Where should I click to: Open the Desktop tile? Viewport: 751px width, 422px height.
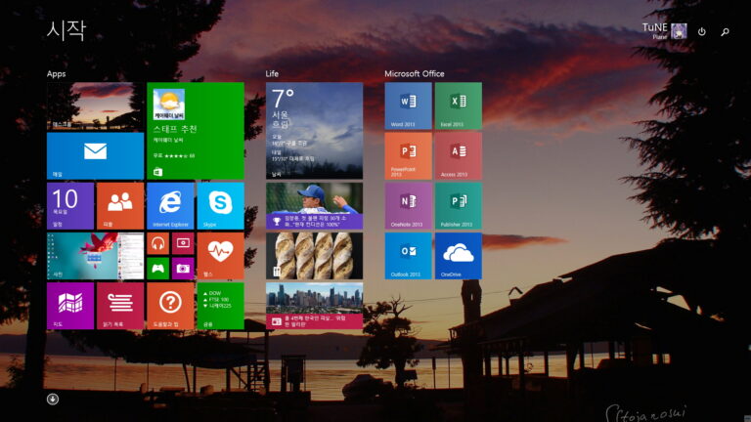pos(95,105)
